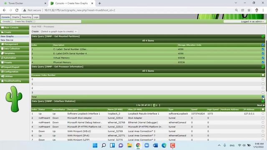
Task: Reload the Get Mounted Partitions data query
Action: tap(263, 36)
